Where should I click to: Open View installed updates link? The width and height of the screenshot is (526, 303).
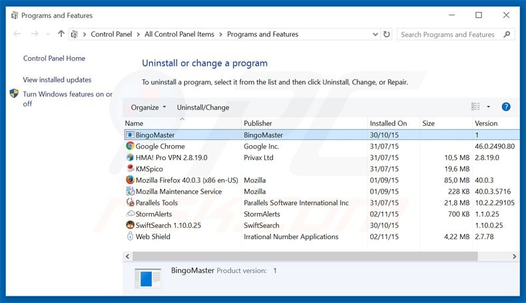[57, 80]
